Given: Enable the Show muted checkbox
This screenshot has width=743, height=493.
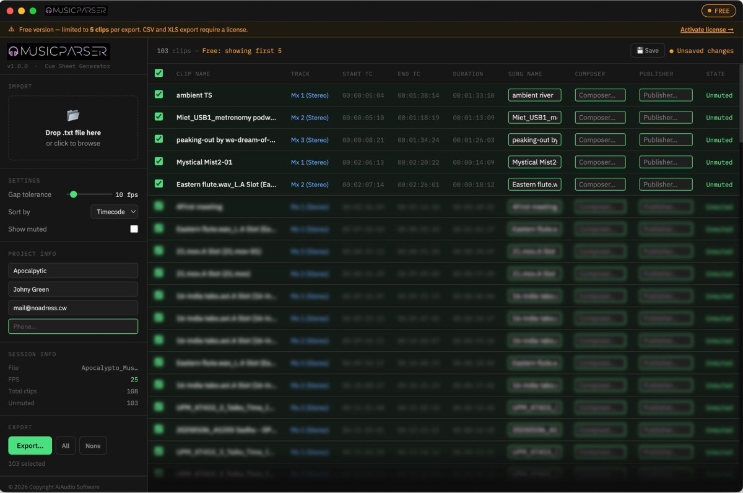Looking at the screenshot, I should coord(134,229).
